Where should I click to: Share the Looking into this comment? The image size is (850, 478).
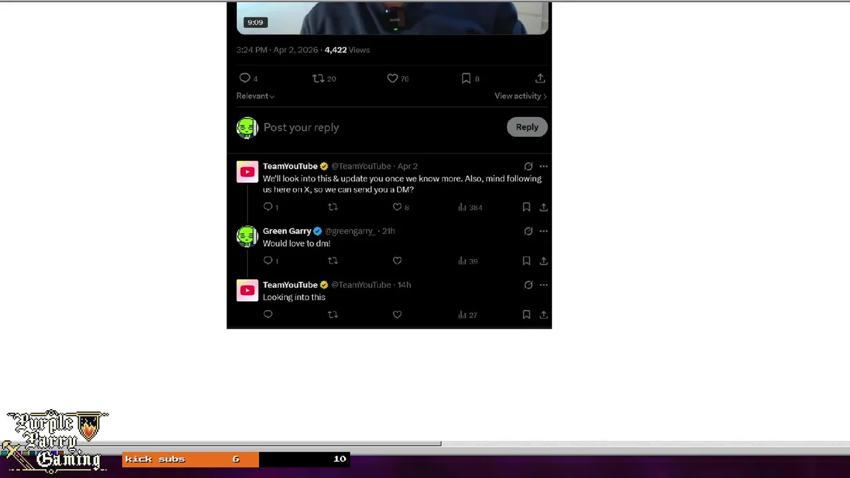pos(543,315)
